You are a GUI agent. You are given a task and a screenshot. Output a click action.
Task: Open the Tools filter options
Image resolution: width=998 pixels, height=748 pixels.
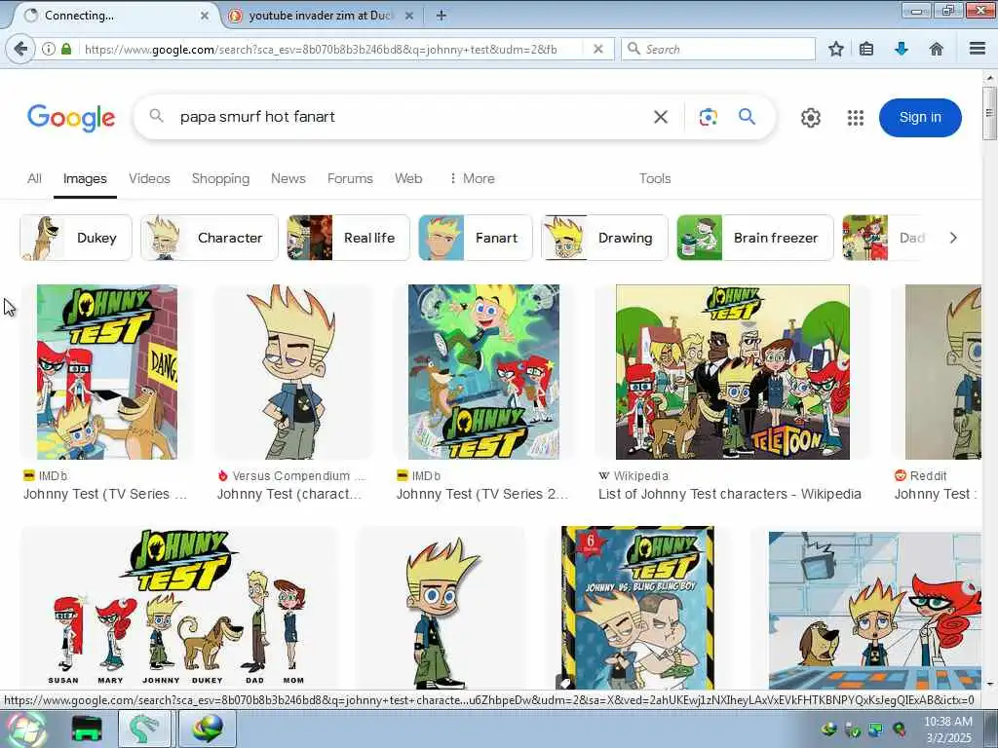tap(655, 179)
